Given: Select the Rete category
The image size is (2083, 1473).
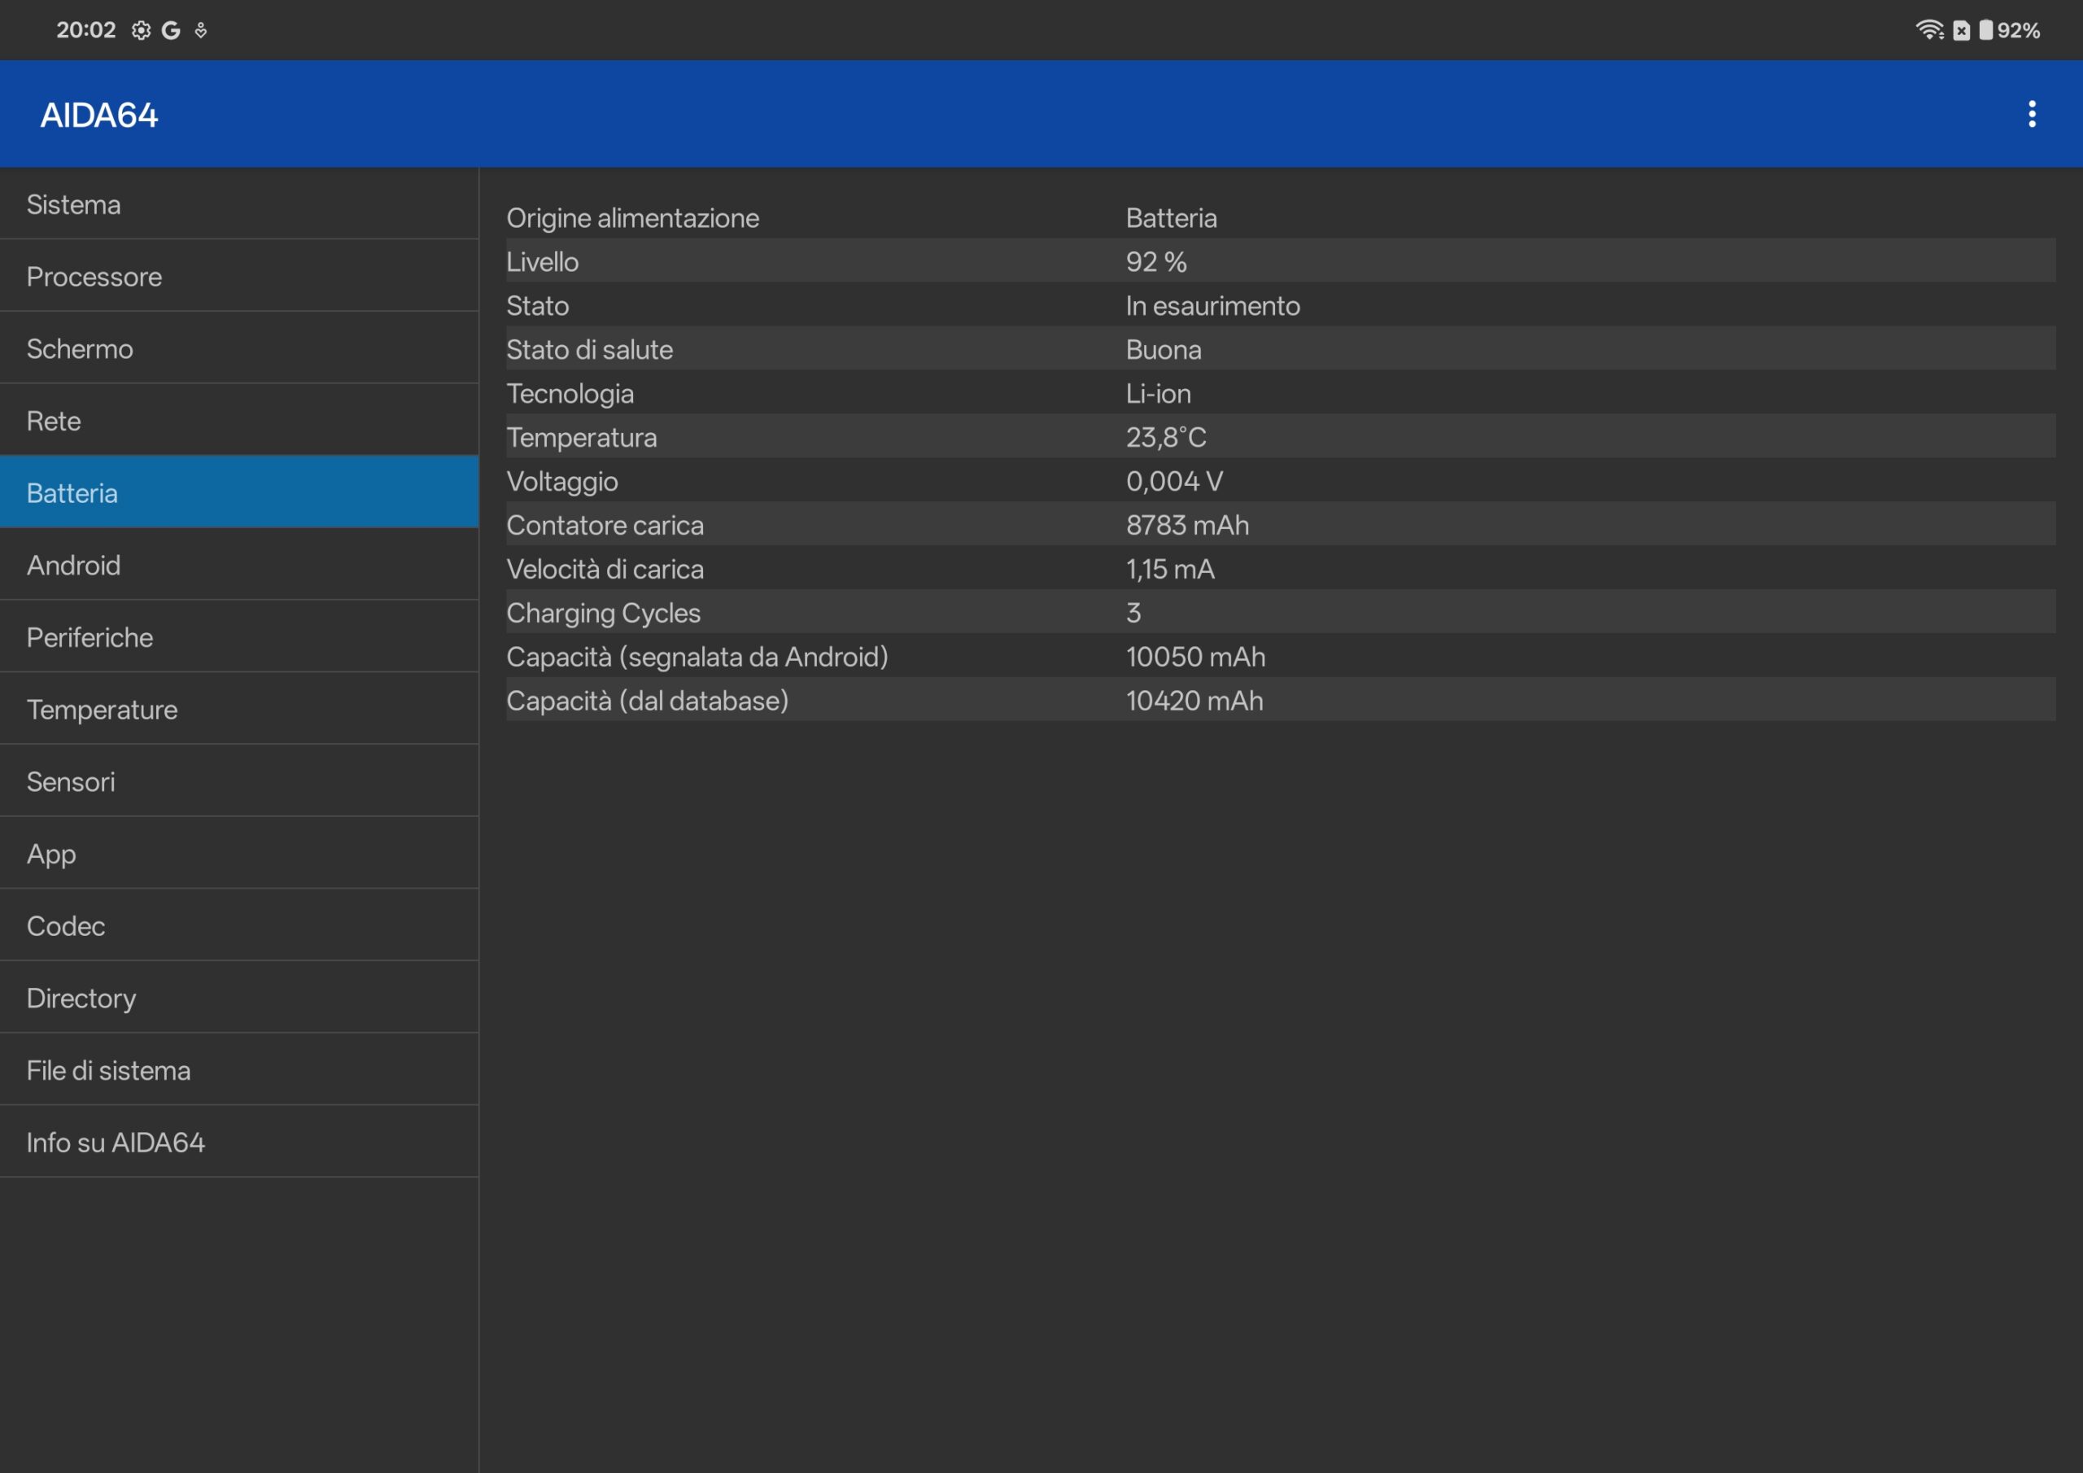Looking at the screenshot, I should (x=238, y=420).
